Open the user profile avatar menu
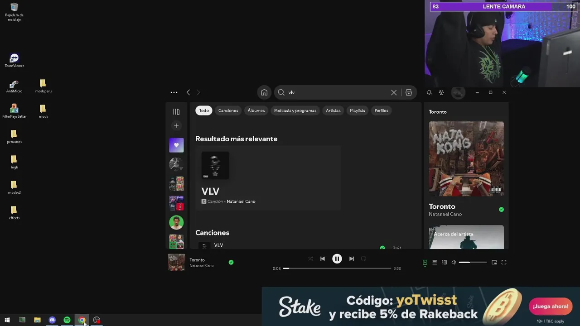 pos(458,92)
